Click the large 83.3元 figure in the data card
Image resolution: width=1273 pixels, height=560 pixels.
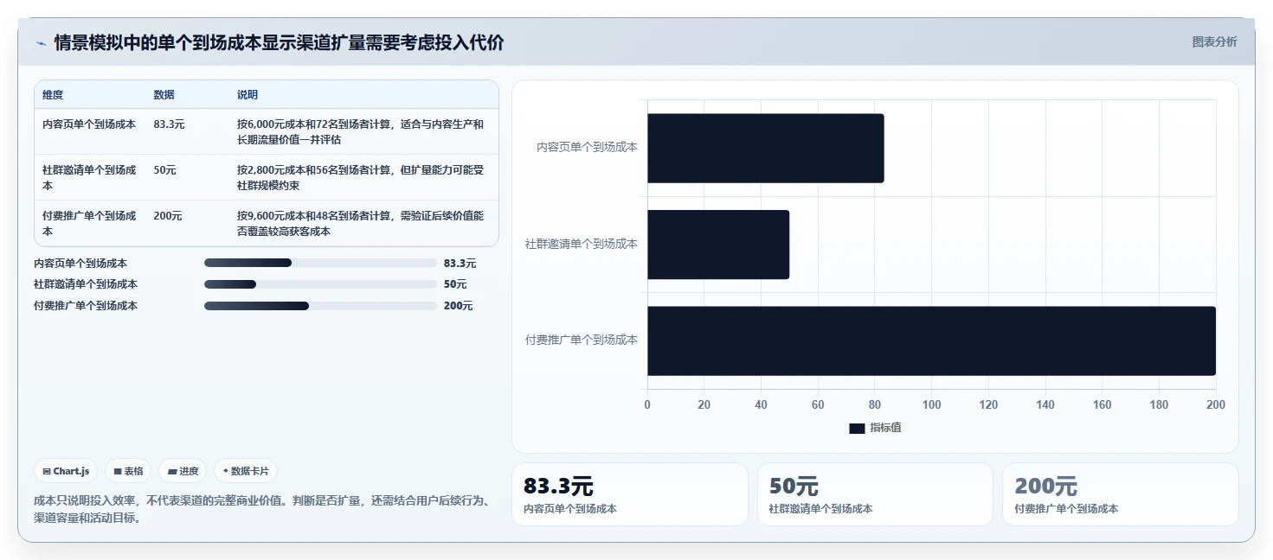[558, 487]
